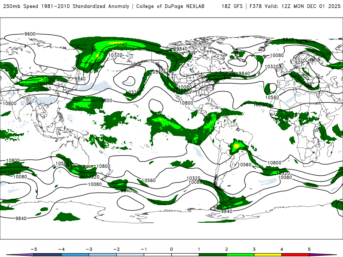Click the '9600' contour label
The width and height of the screenshot is (343, 257).
pos(30,34)
